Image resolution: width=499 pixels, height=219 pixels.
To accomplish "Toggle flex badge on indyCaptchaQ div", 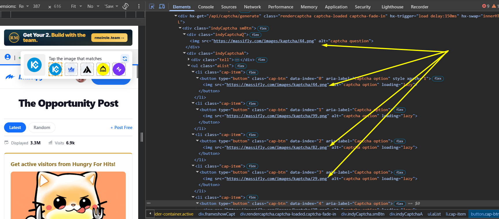I will click(256, 35).
